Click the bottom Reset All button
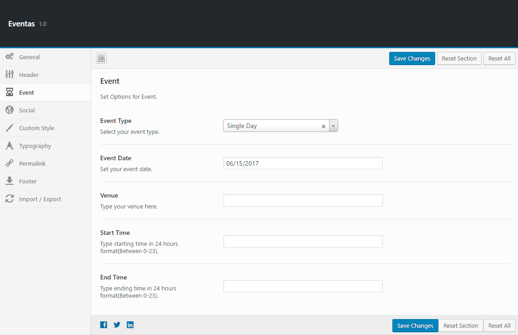 coord(499,325)
